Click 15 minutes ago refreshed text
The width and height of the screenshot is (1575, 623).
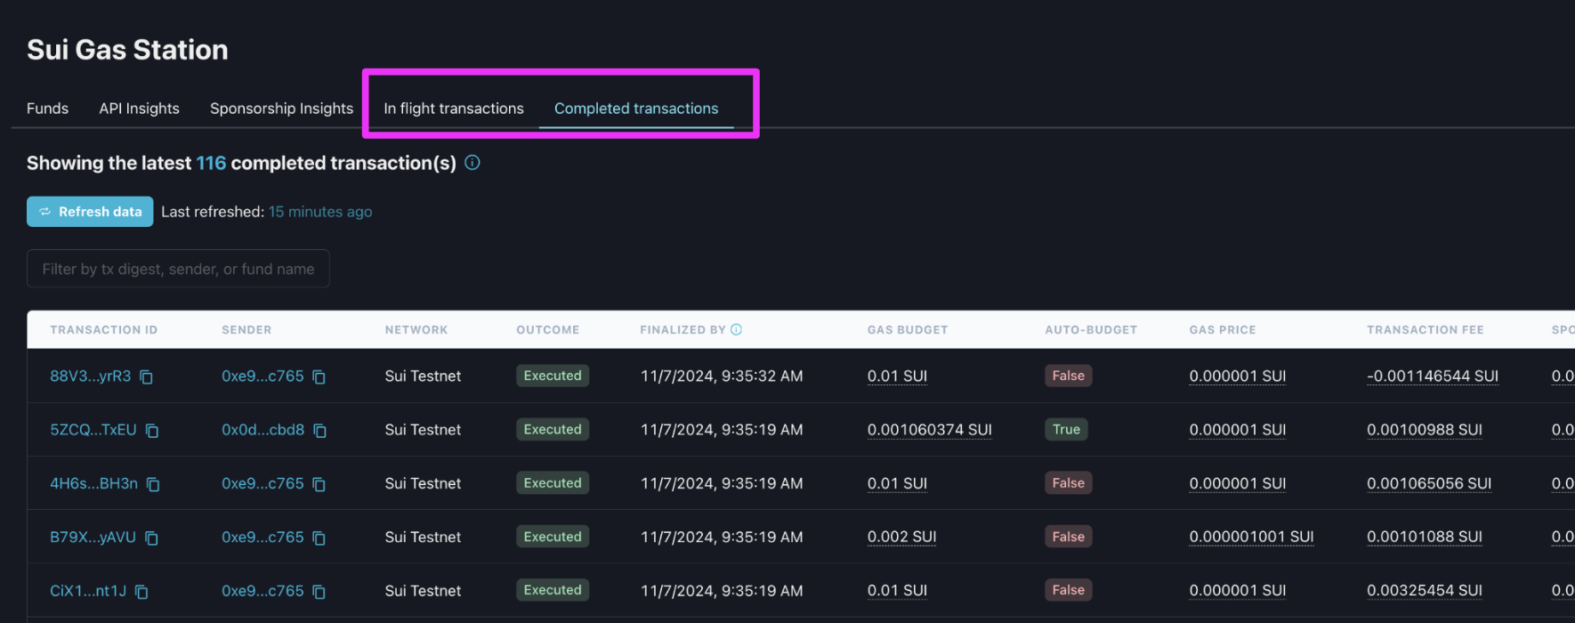pos(320,212)
